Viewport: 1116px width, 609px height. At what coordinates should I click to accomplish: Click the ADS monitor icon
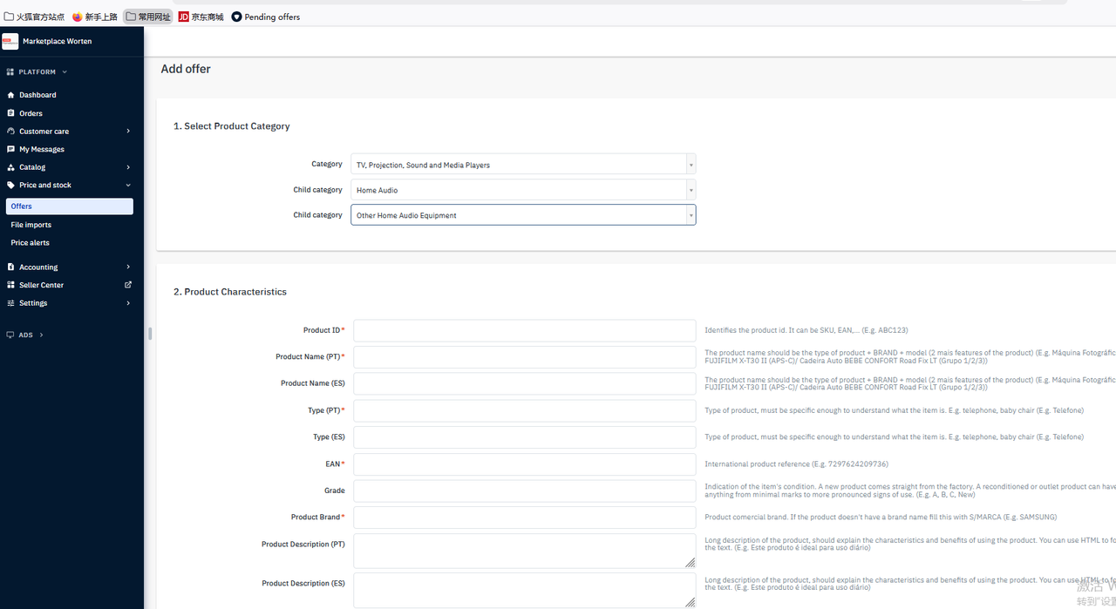pyautogui.click(x=10, y=335)
